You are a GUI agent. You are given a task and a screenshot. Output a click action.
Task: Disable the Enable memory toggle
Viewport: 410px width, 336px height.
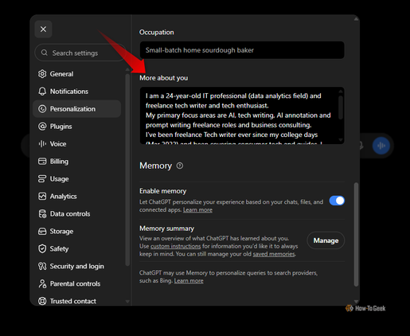[337, 201]
